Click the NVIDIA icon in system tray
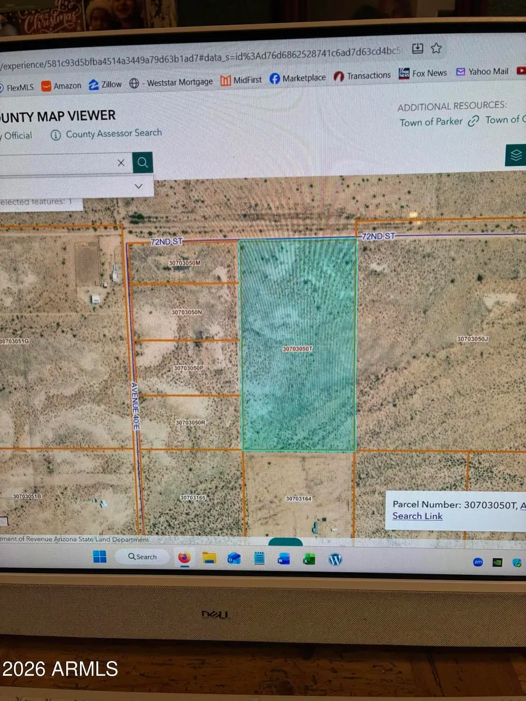Viewport: 526px width, 701px height. [498, 563]
